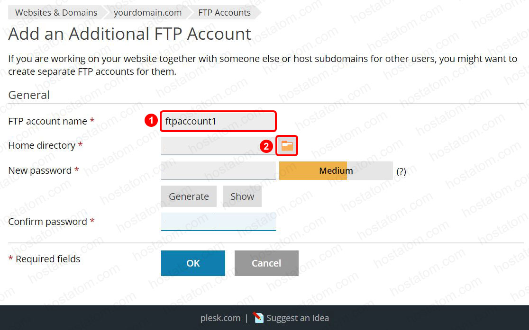Click the (?) password strength help icon
The image size is (529, 330).
401,171
